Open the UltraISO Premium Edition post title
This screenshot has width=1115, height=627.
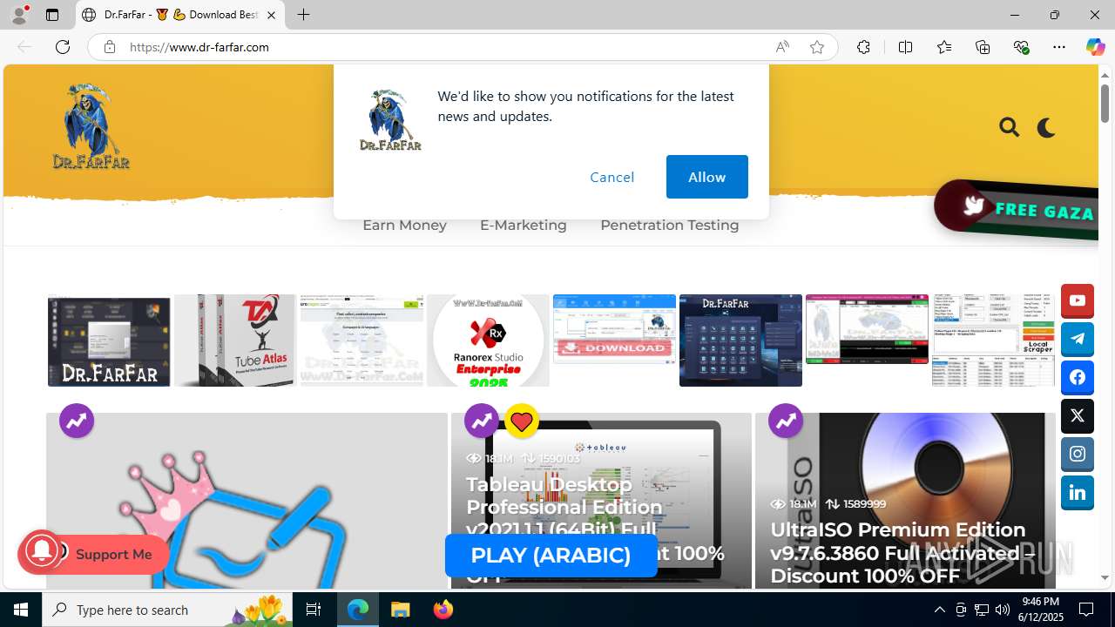pyautogui.click(x=902, y=552)
